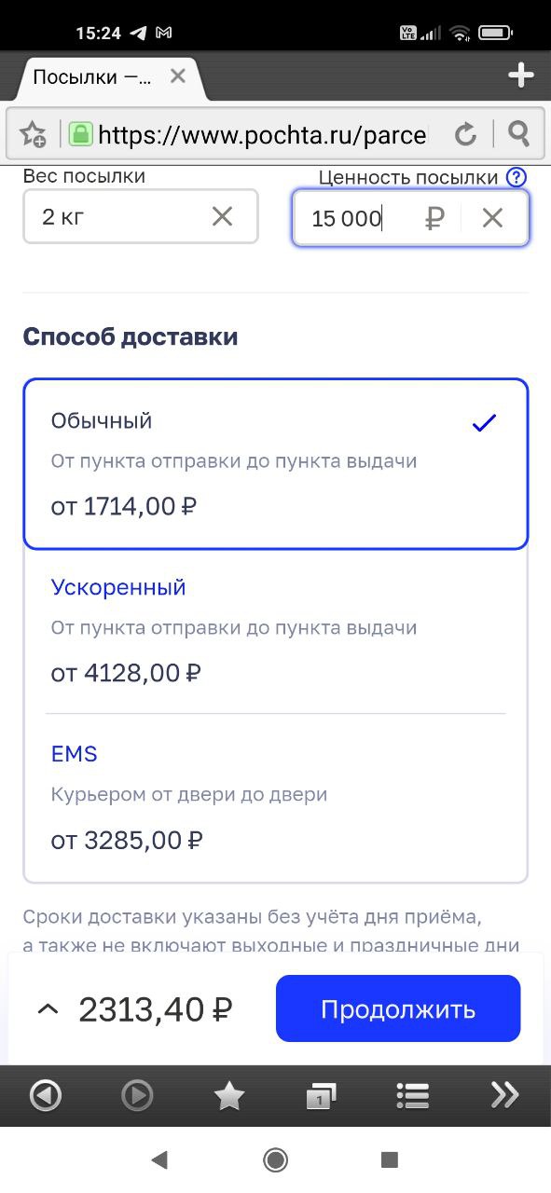This screenshot has height=1193, width=551.
Task: Open search with magnifying glass icon
Action: point(518,134)
